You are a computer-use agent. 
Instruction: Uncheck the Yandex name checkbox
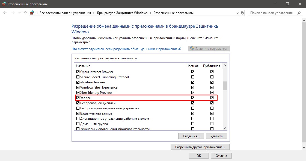[78, 98]
